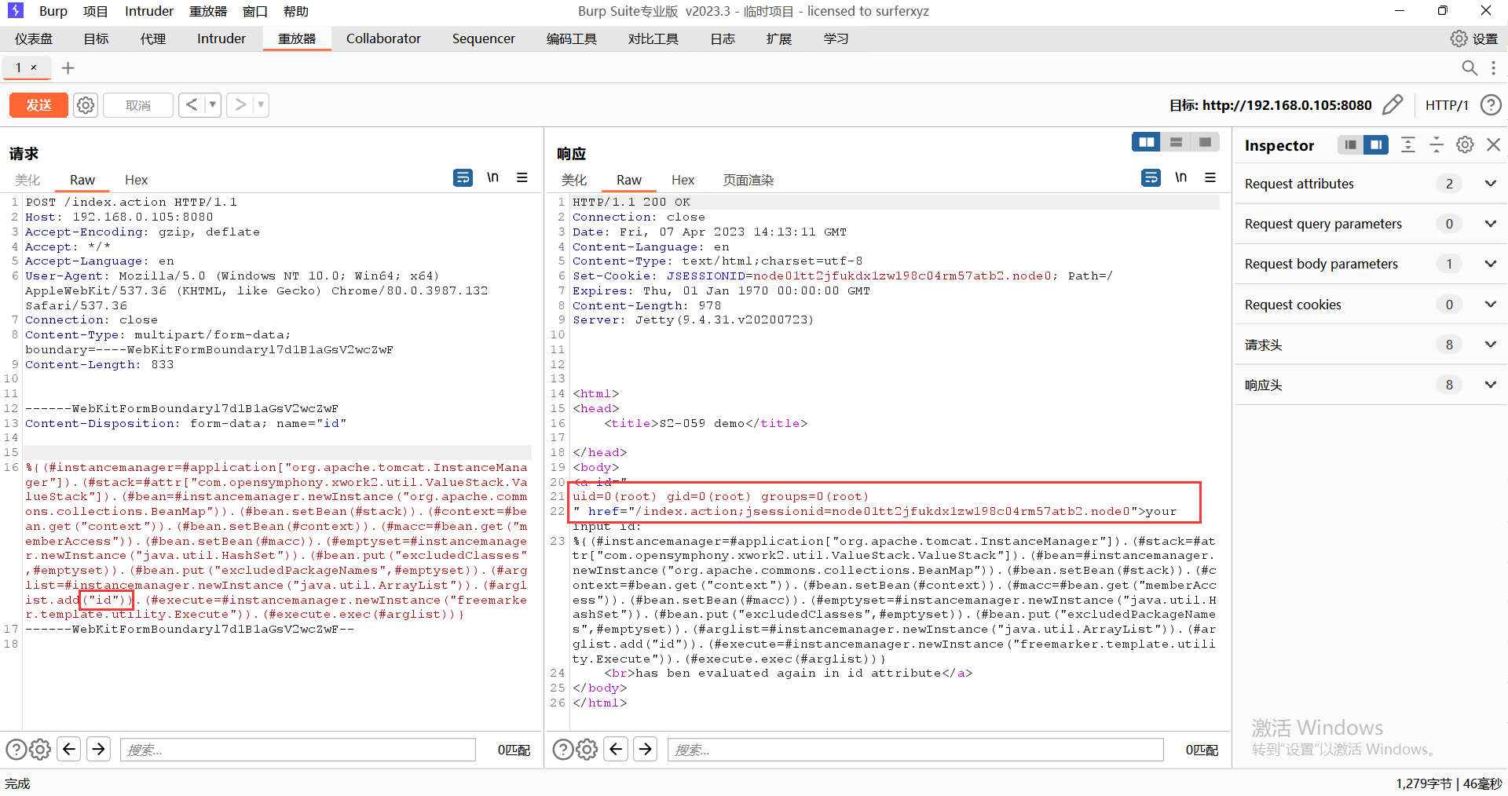1508x796 pixels.
Task: Select response 页面渲染 tab
Action: point(749,180)
